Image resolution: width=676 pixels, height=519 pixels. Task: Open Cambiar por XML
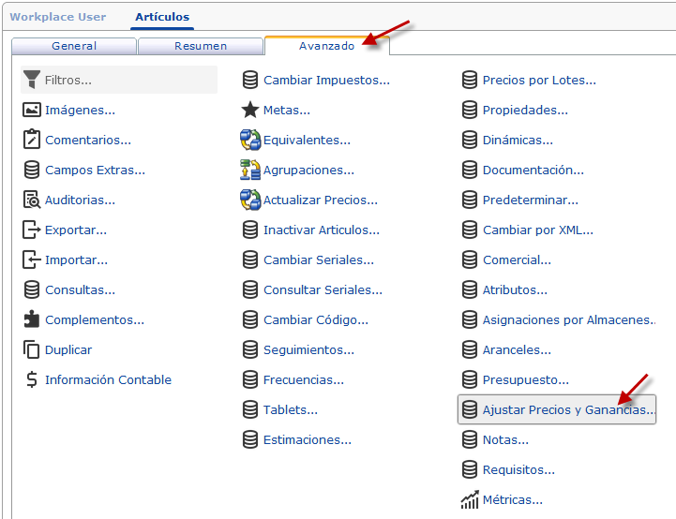click(538, 230)
